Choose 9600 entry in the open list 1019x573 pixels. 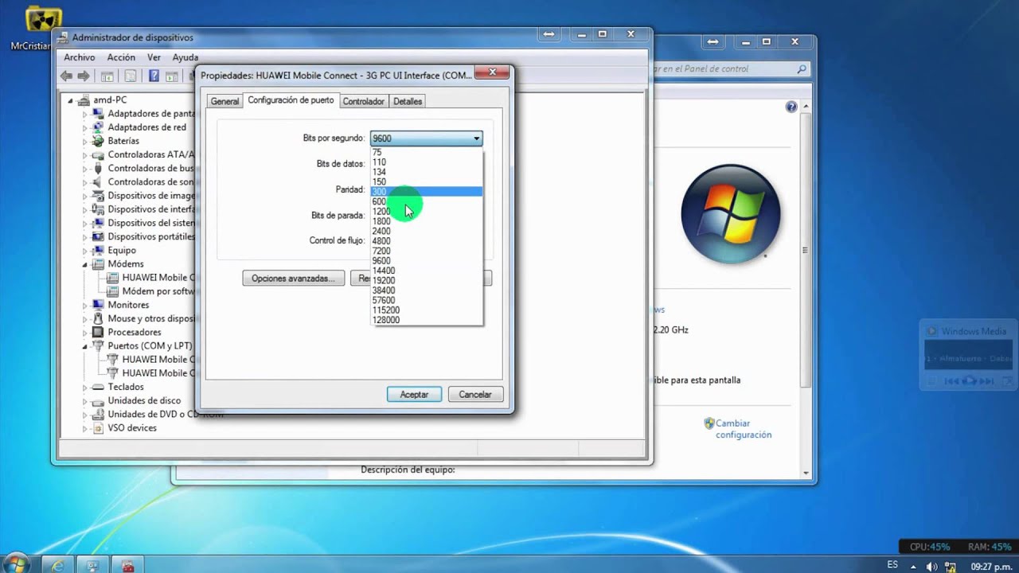point(426,261)
